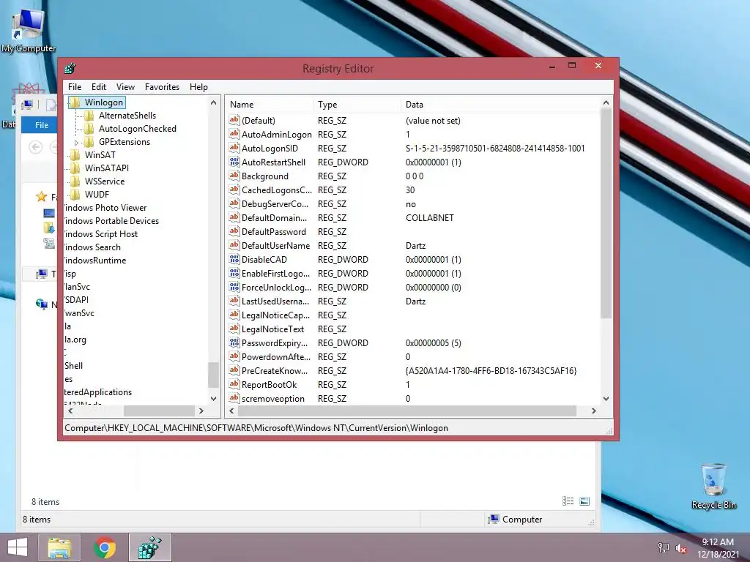Select the Windows Script Host key
Screen dimensions: 750x562
point(101,234)
